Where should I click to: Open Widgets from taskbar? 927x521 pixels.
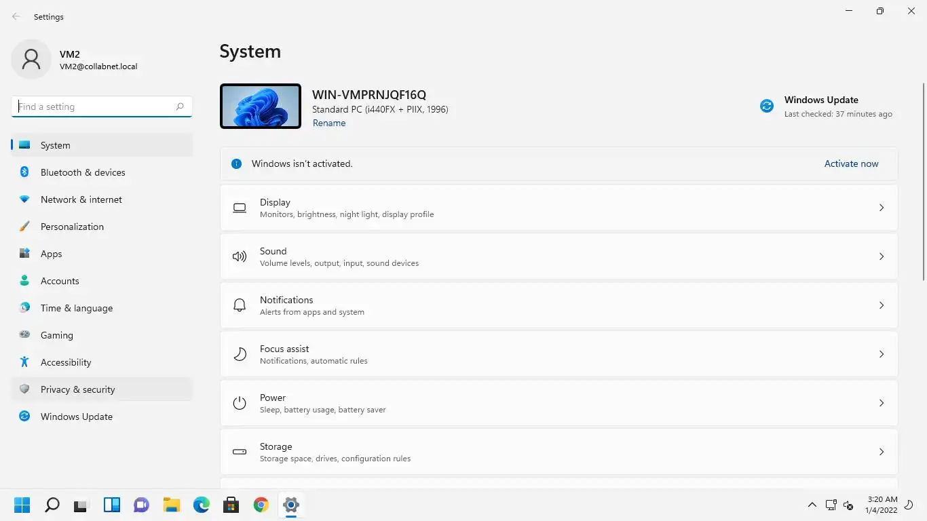(112, 505)
